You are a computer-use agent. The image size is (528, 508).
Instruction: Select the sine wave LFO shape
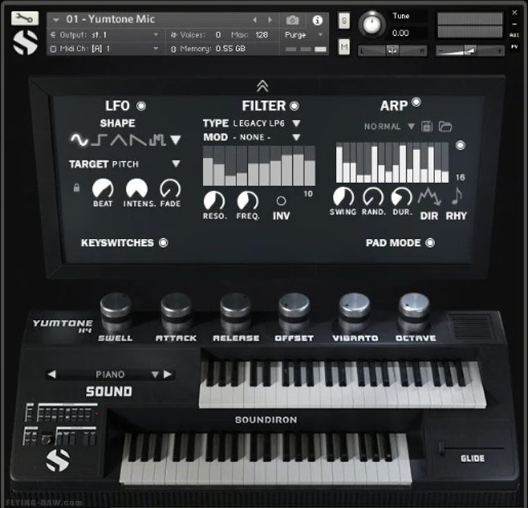coord(79,140)
